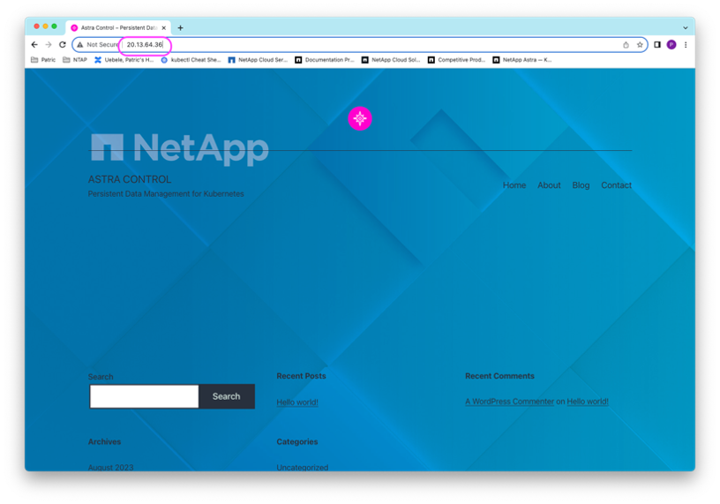
Task: Click the Recent Posts heading
Action: [x=301, y=376]
